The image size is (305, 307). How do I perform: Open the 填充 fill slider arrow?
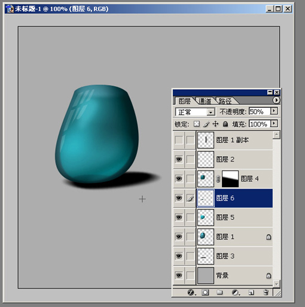tap(274, 124)
